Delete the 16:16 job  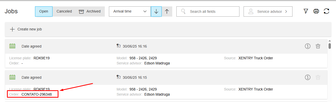point(318,46)
